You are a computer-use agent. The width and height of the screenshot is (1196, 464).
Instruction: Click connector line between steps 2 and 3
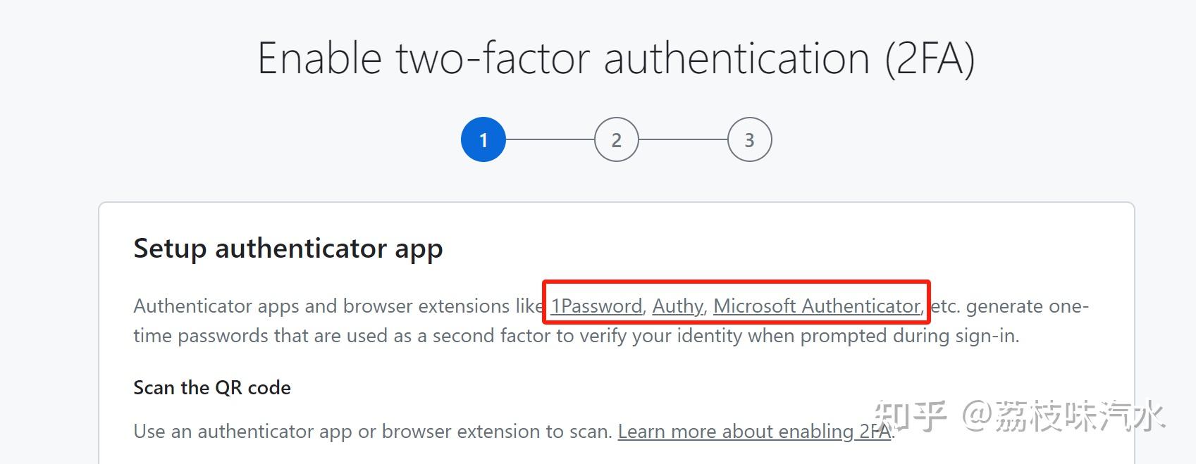[x=682, y=139]
